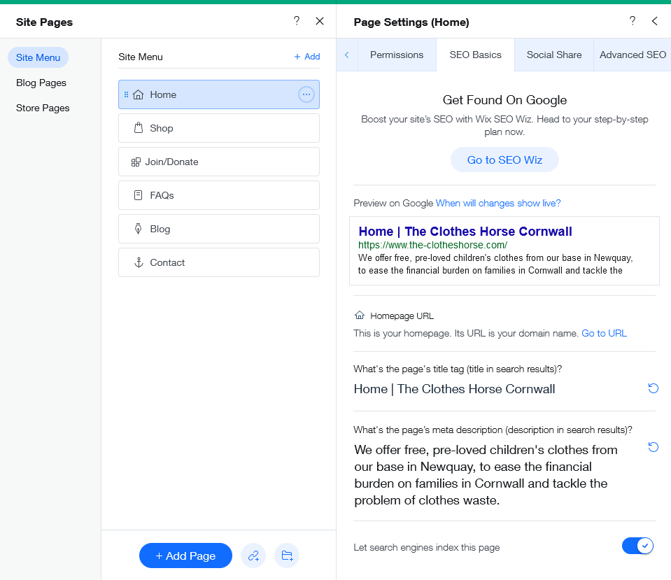Screen dimensions: 671x580
Task: Select Site Menu in sidebar
Action: pos(38,57)
